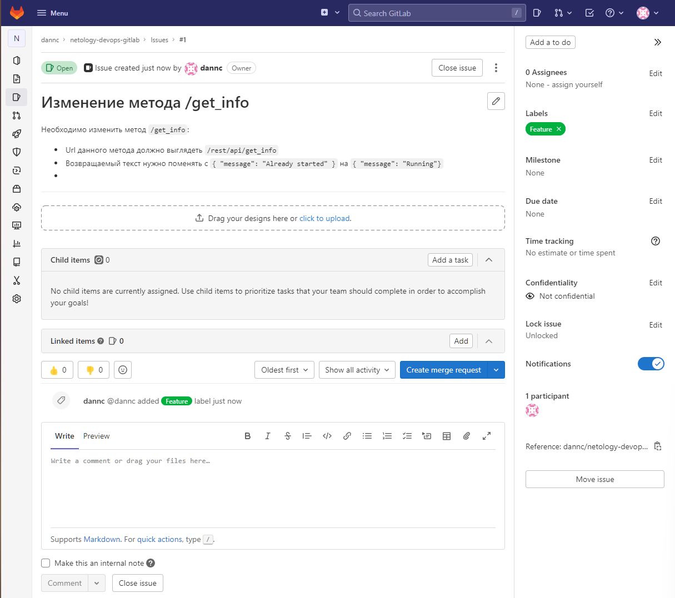
Task: Edit the issue title with the pencil icon
Action: click(x=496, y=101)
